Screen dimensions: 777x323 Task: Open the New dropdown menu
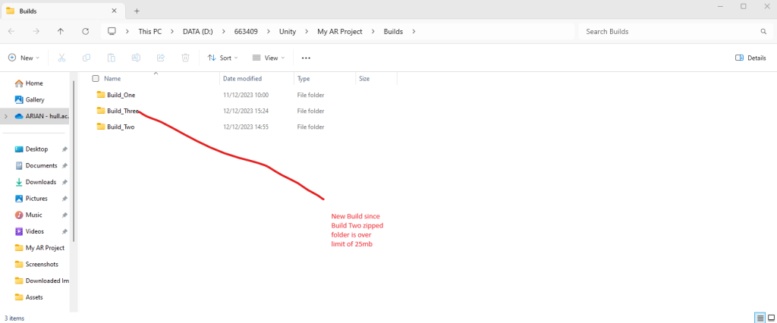point(24,58)
